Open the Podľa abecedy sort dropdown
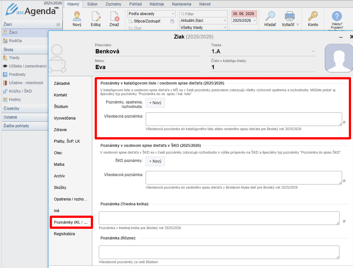 [151, 14]
